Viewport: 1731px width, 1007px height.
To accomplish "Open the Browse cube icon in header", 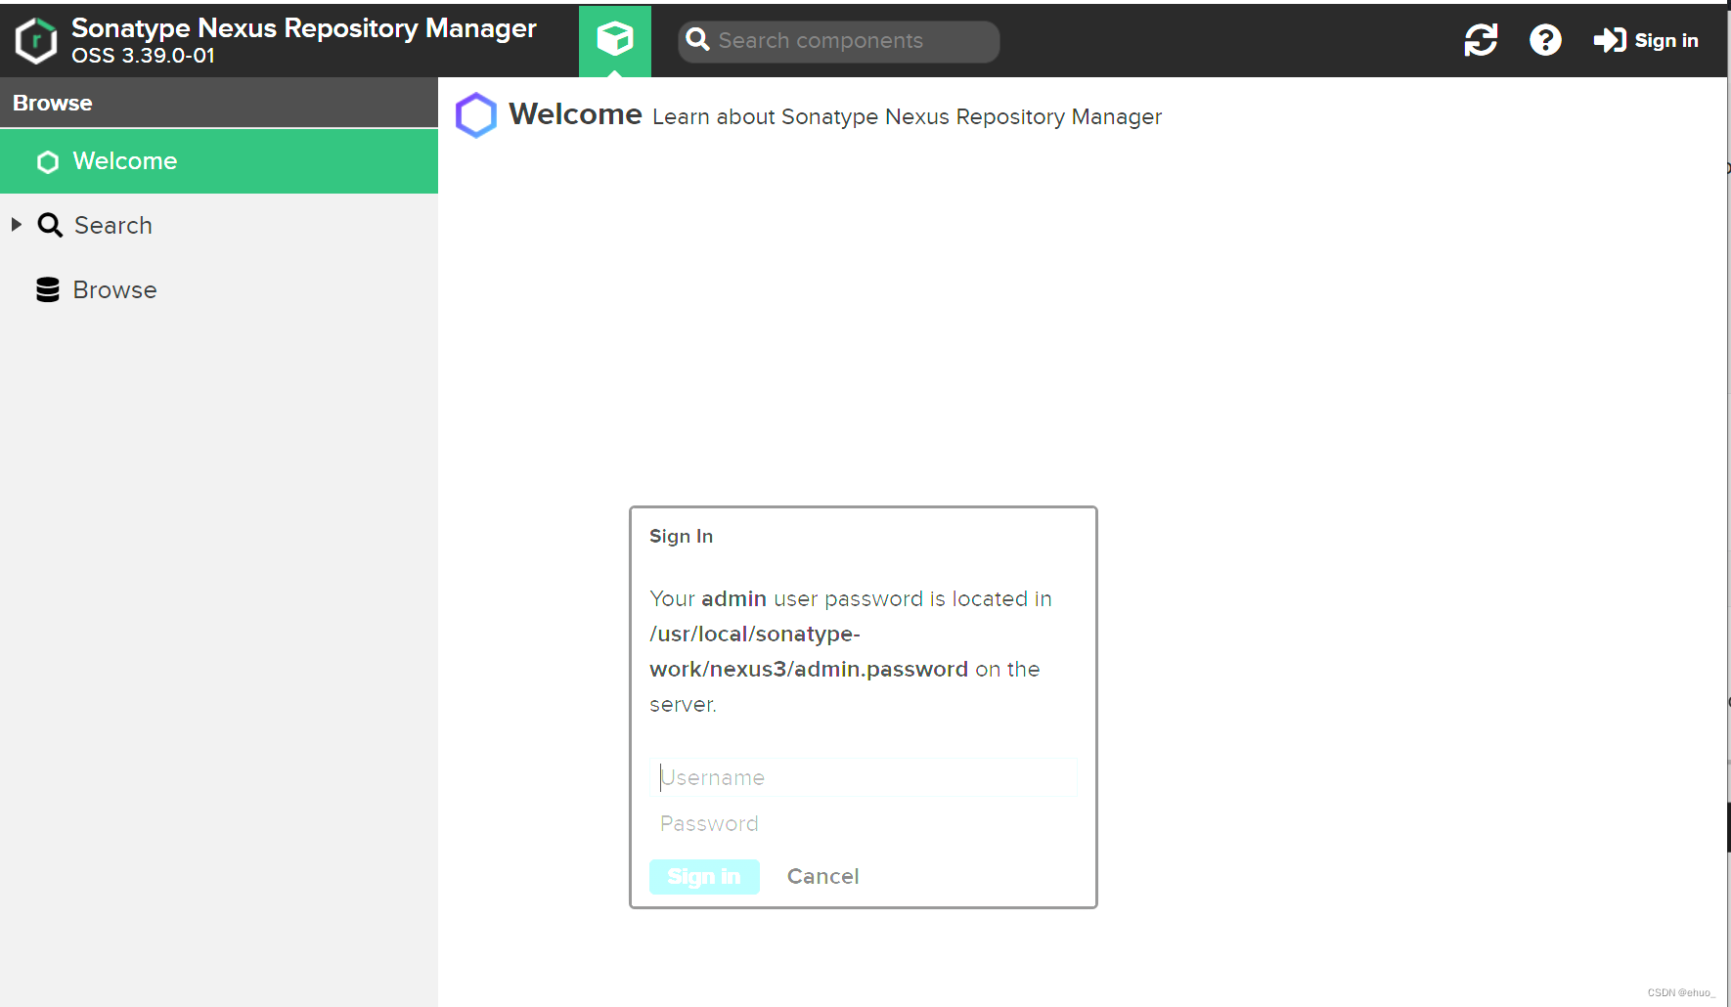I will pyautogui.click(x=615, y=41).
